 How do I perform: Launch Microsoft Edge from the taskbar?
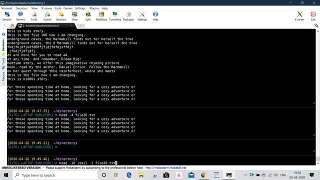tap(129, 175)
